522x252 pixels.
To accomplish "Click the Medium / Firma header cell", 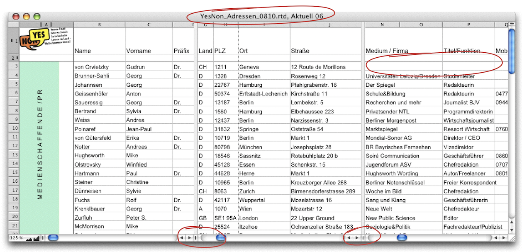I will (x=386, y=51).
